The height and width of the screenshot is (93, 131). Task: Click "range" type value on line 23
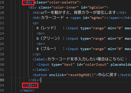click(98, 28)
